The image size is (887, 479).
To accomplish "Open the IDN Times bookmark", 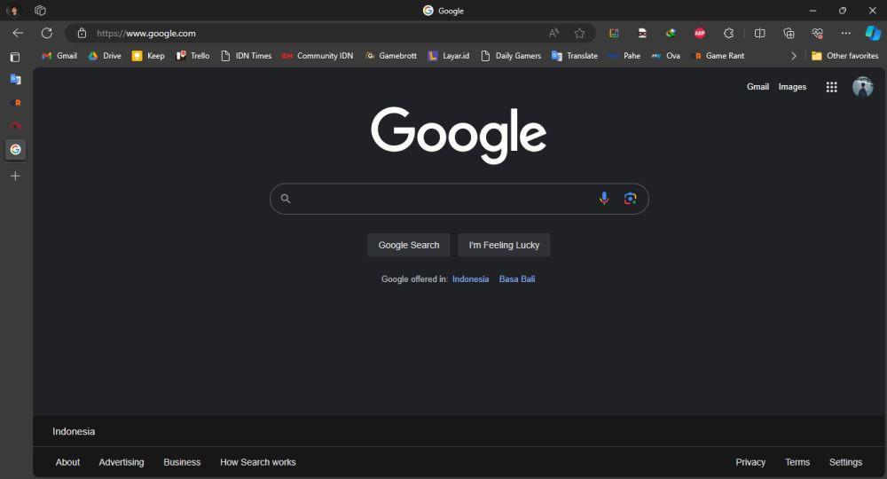I will pyautogui.click(x=246, y=55).
